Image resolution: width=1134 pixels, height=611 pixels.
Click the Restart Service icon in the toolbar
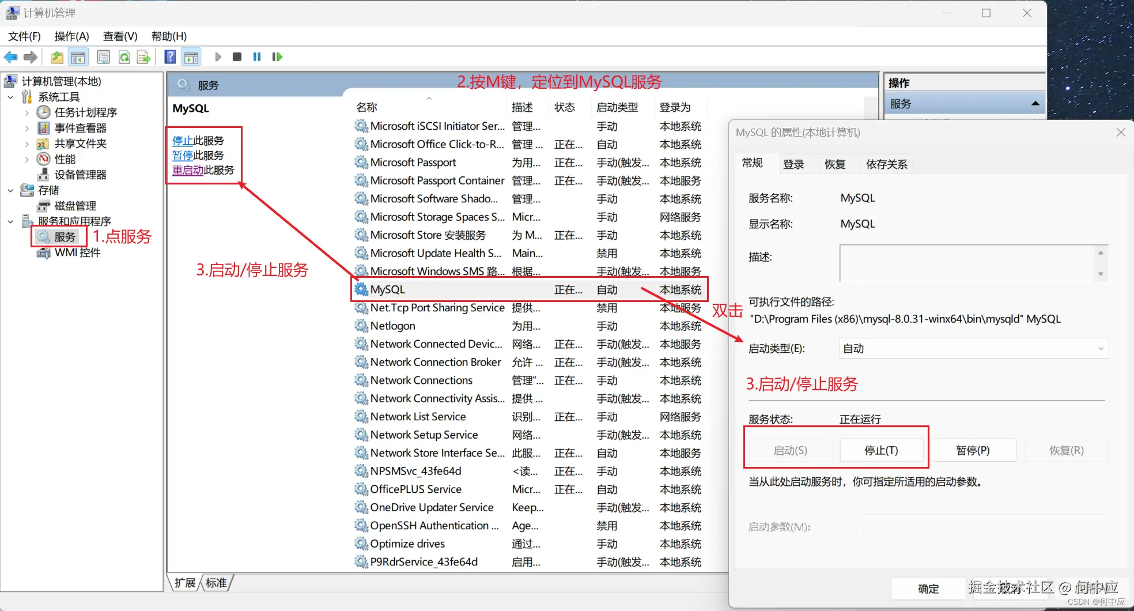(x=277, y=56)
